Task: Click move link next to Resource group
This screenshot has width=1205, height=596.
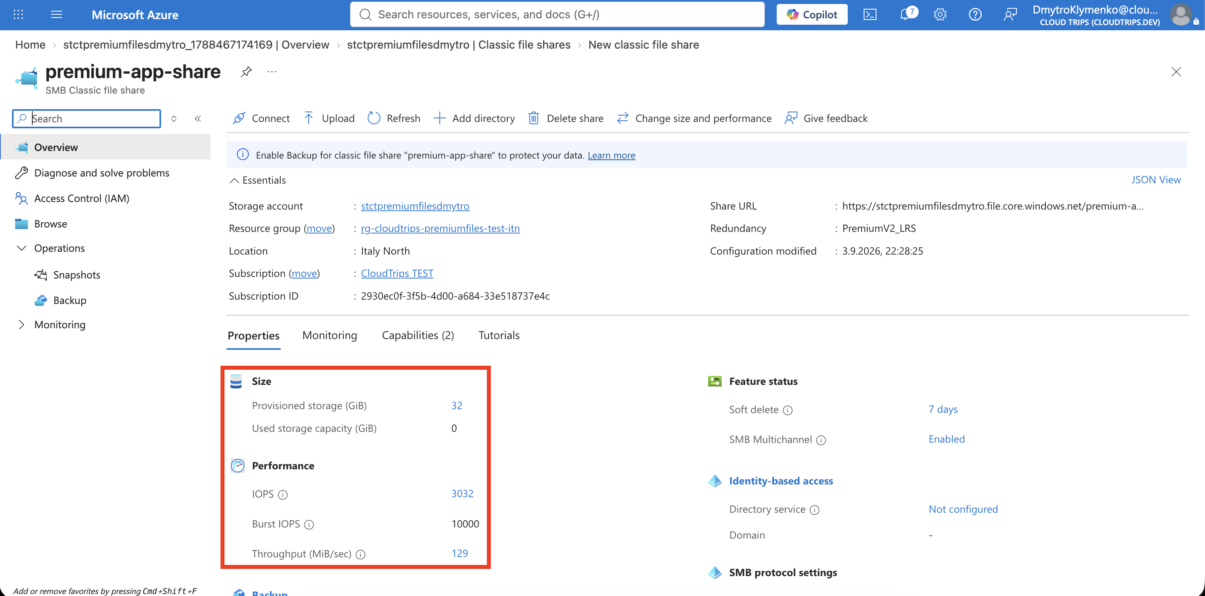Action: tap(319, 229)
